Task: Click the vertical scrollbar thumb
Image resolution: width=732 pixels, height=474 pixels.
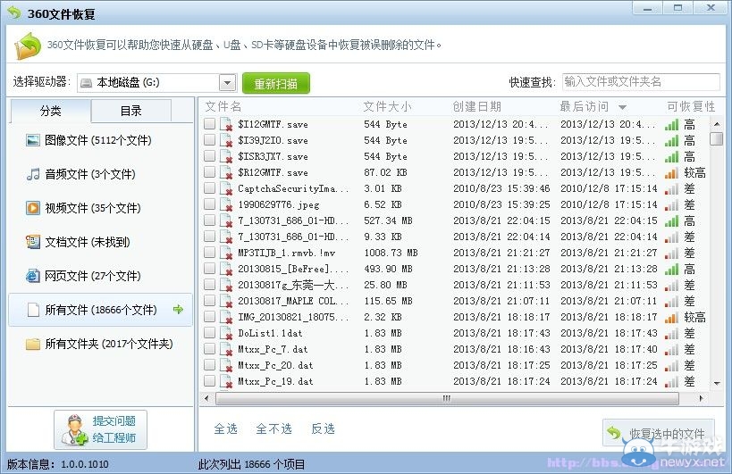Action: tap(716, 139)
